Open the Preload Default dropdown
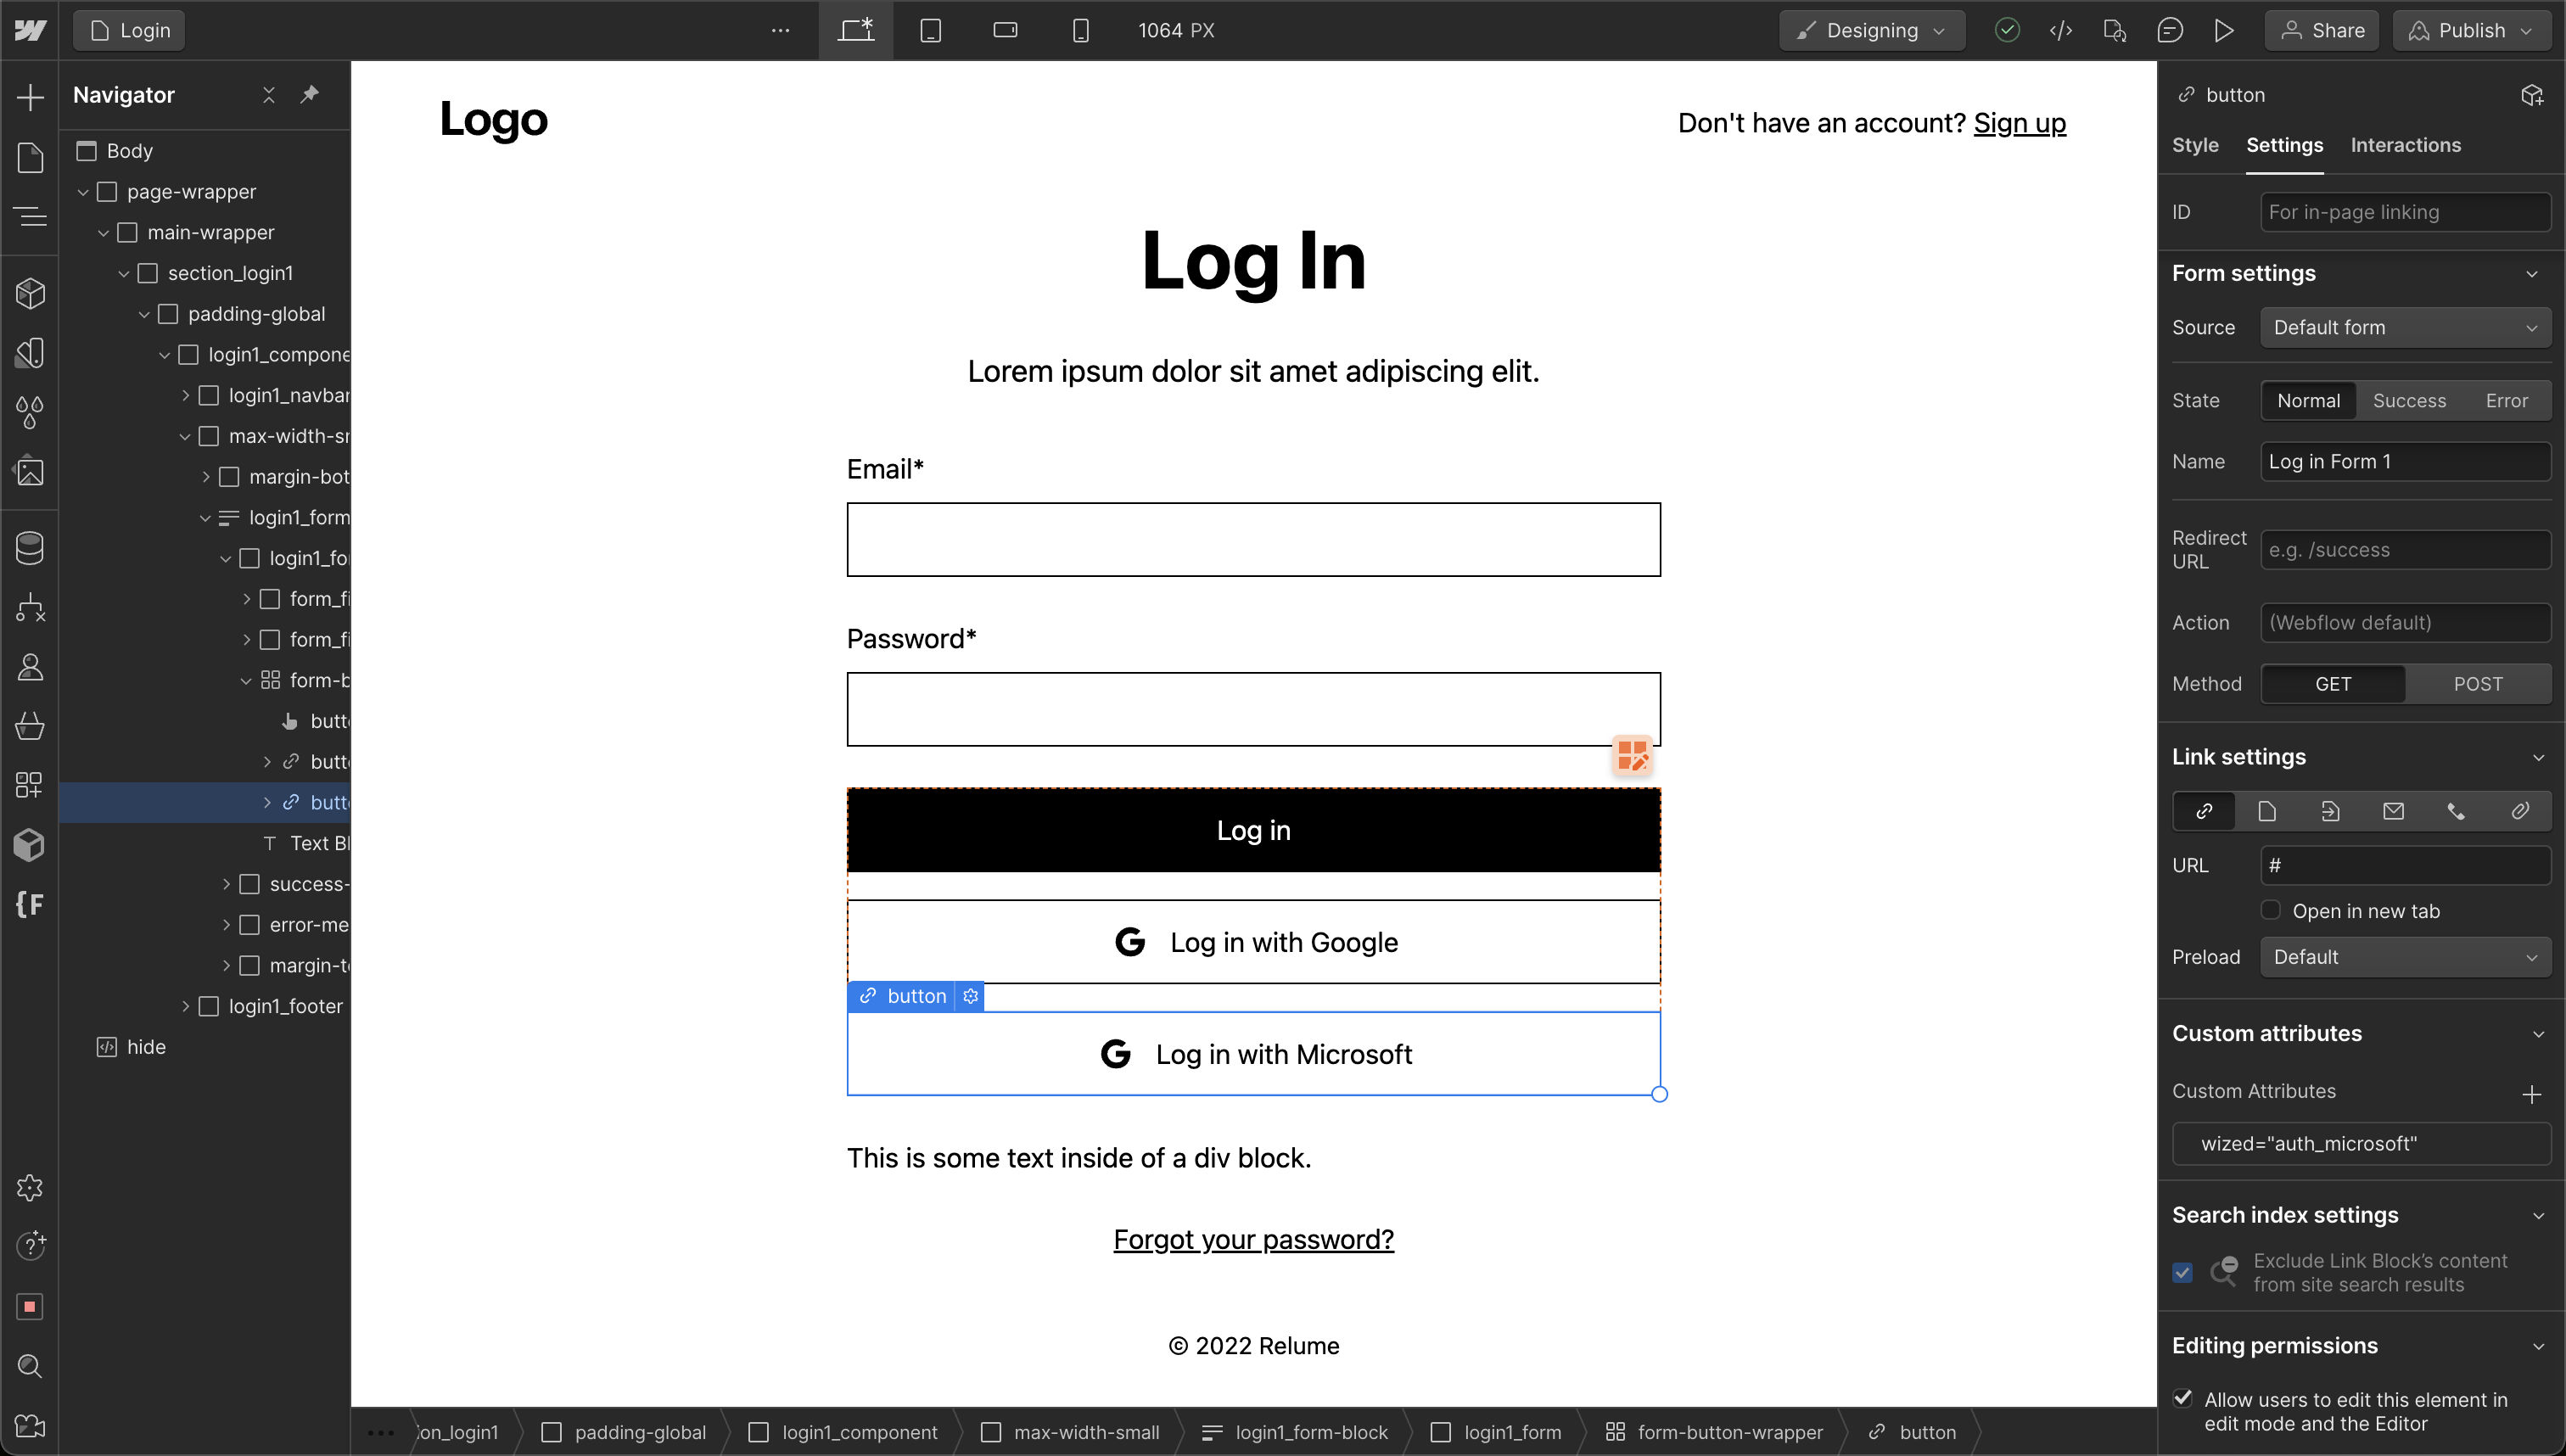This screenshot has width=2566, height=1456. (2405, 957)
